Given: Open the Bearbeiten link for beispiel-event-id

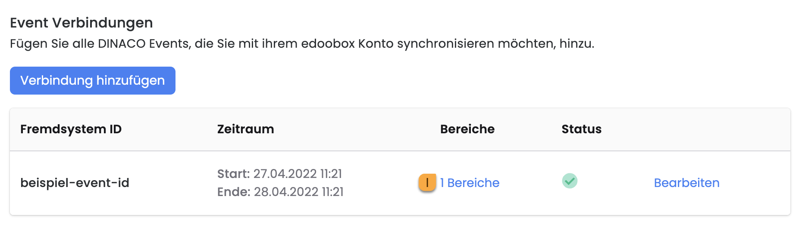Looking at the screenshot, I should coord(686,183).
